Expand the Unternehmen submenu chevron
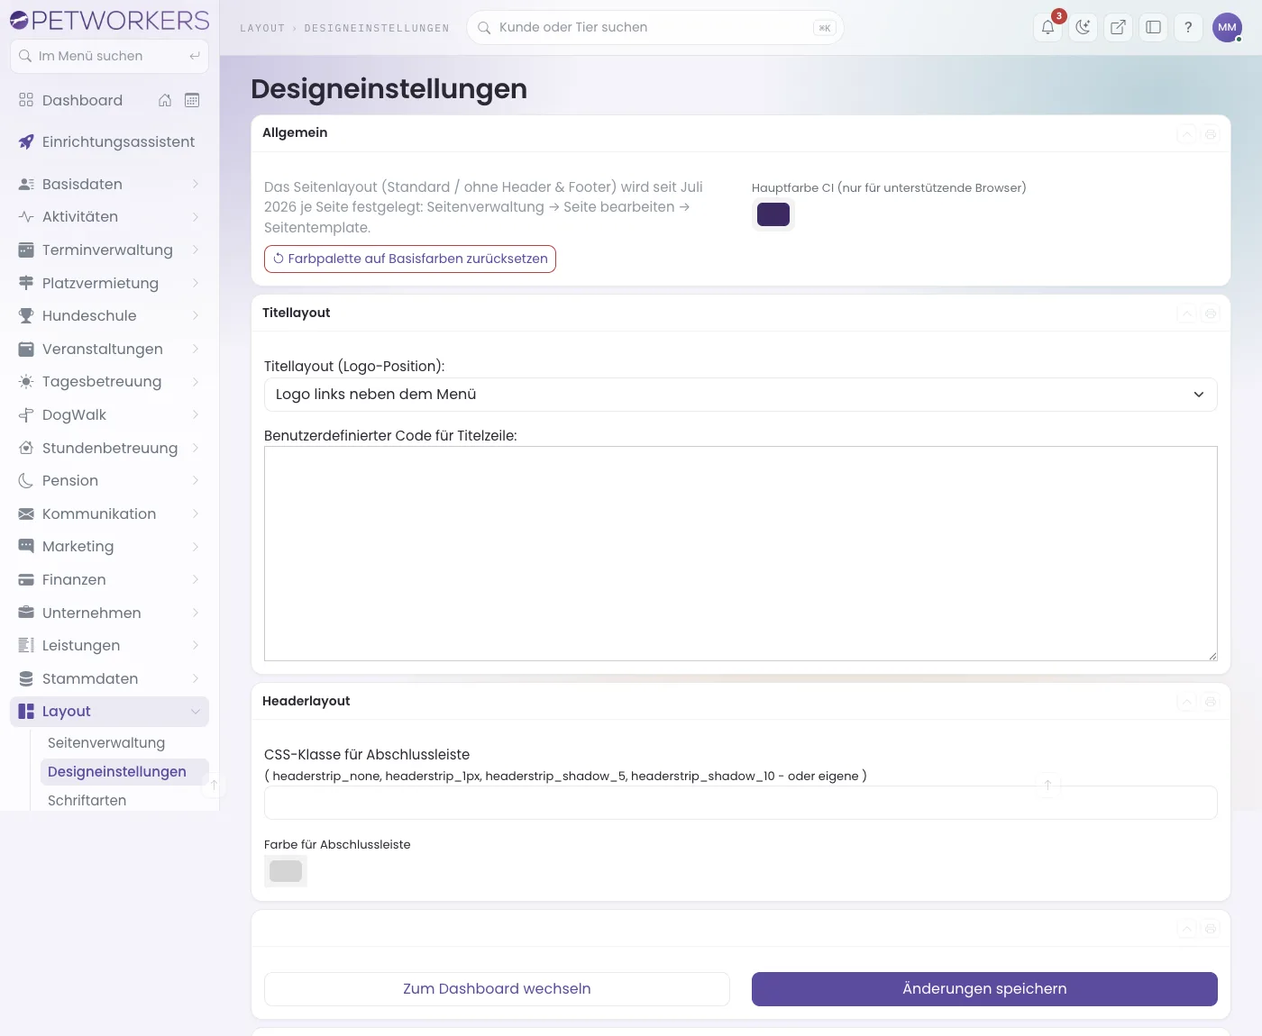Screen dimensions: 1262x1036 tap(196, 613)
